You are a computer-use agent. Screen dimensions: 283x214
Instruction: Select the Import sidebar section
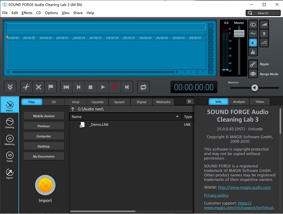pyautogui.click(x=9, y=105)
